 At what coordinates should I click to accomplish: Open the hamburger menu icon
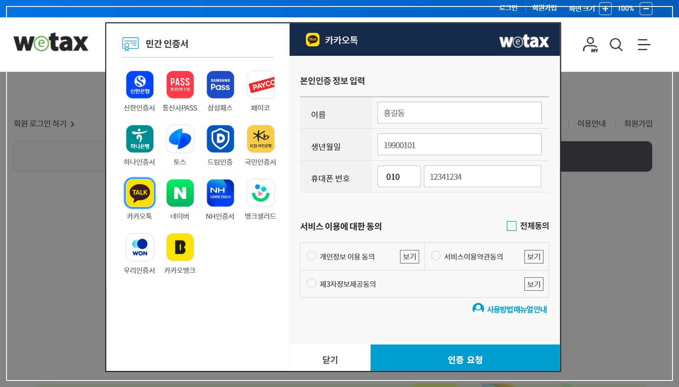(x=644, y=44)
